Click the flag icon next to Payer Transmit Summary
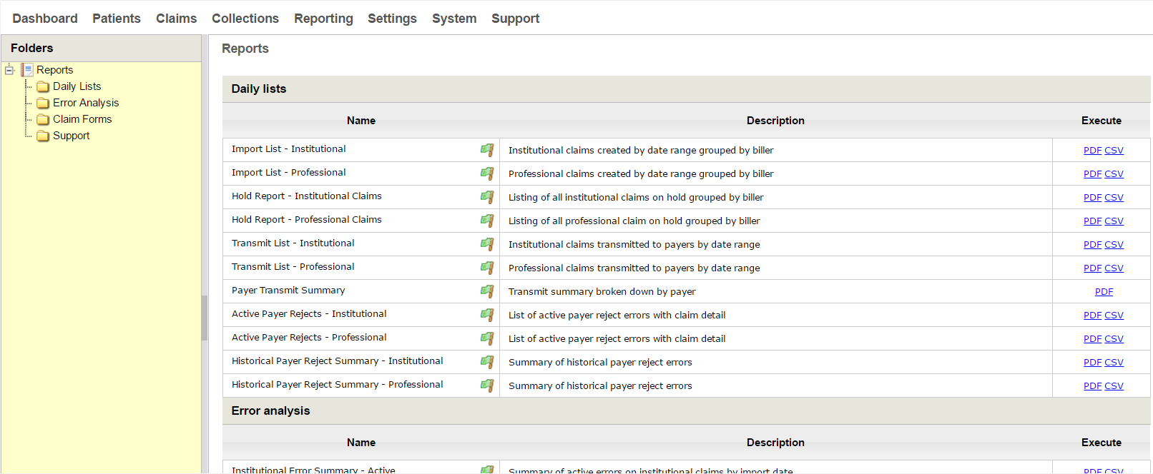 (487, 291)
